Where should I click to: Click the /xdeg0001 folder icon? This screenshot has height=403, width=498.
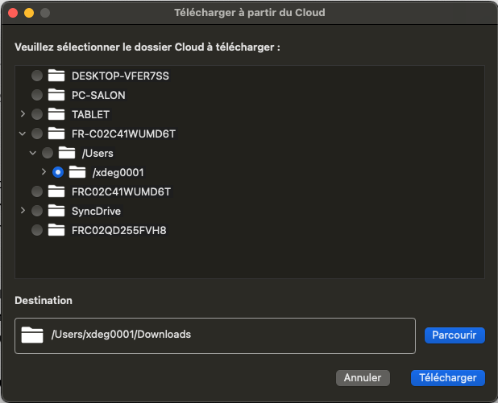[x=77, y=172]
